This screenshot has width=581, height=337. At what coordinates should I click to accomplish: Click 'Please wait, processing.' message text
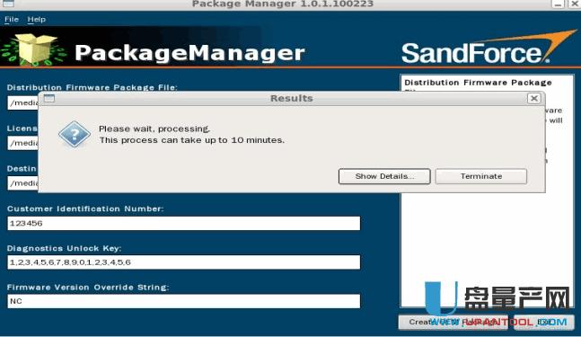tap(154, 129)
